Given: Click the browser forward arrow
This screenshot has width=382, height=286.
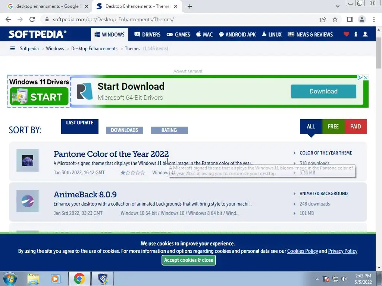Looking at the screenshot, I should click(x=20, y=19).
